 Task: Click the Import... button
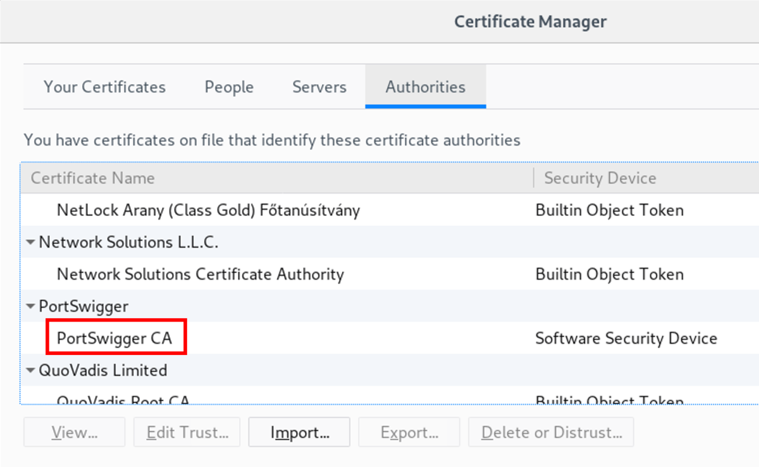(299, 432)
